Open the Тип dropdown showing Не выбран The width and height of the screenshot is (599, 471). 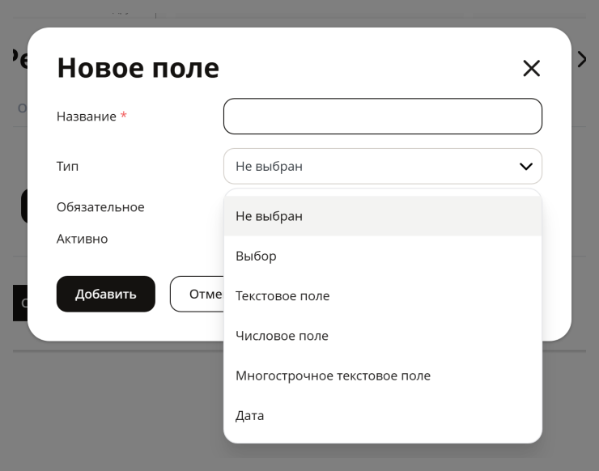(x=382, y=166)
